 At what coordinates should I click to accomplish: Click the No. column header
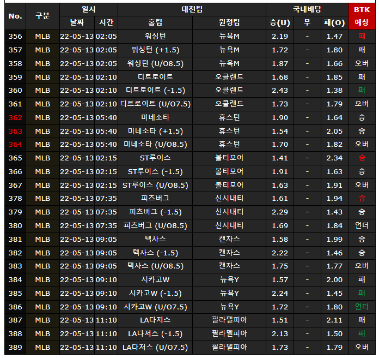pos(15,16)
